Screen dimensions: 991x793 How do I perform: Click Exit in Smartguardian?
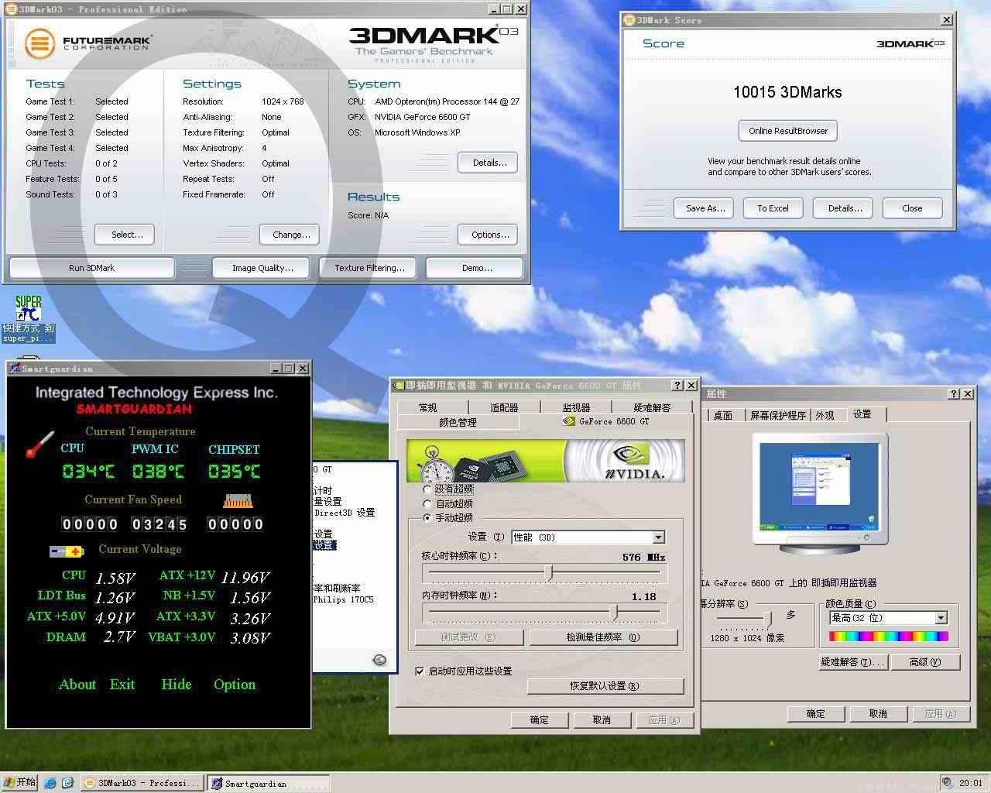click(x=122, y=685)
